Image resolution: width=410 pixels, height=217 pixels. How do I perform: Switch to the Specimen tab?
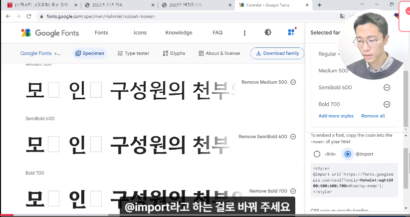coord(90,53)
